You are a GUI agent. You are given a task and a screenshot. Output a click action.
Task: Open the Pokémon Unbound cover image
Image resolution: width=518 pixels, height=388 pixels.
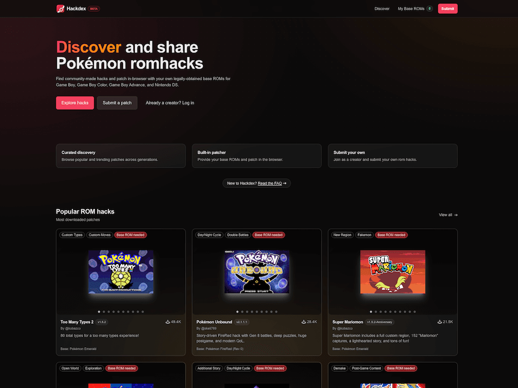tap(257, 272)
